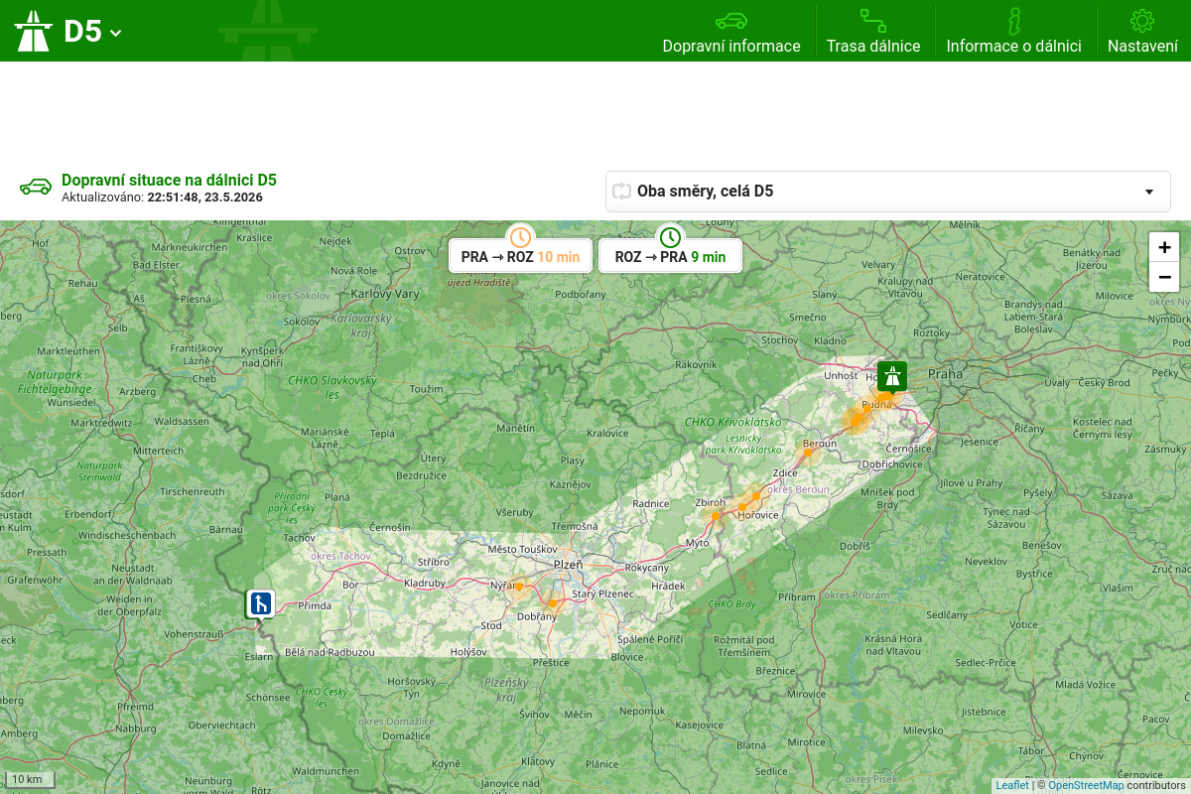1191x794 pixels.
Task: Click the orange traffic point near Zbiroh
Action: coord(716,515)
